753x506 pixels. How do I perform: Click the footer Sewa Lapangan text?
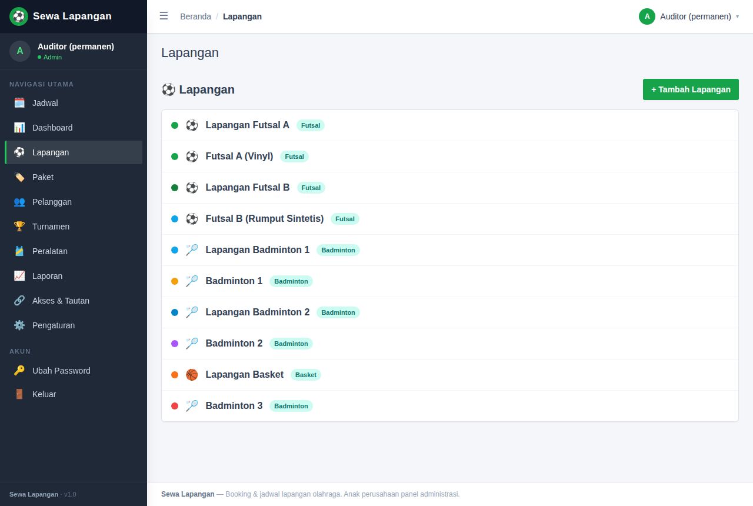tap(188, 494)
